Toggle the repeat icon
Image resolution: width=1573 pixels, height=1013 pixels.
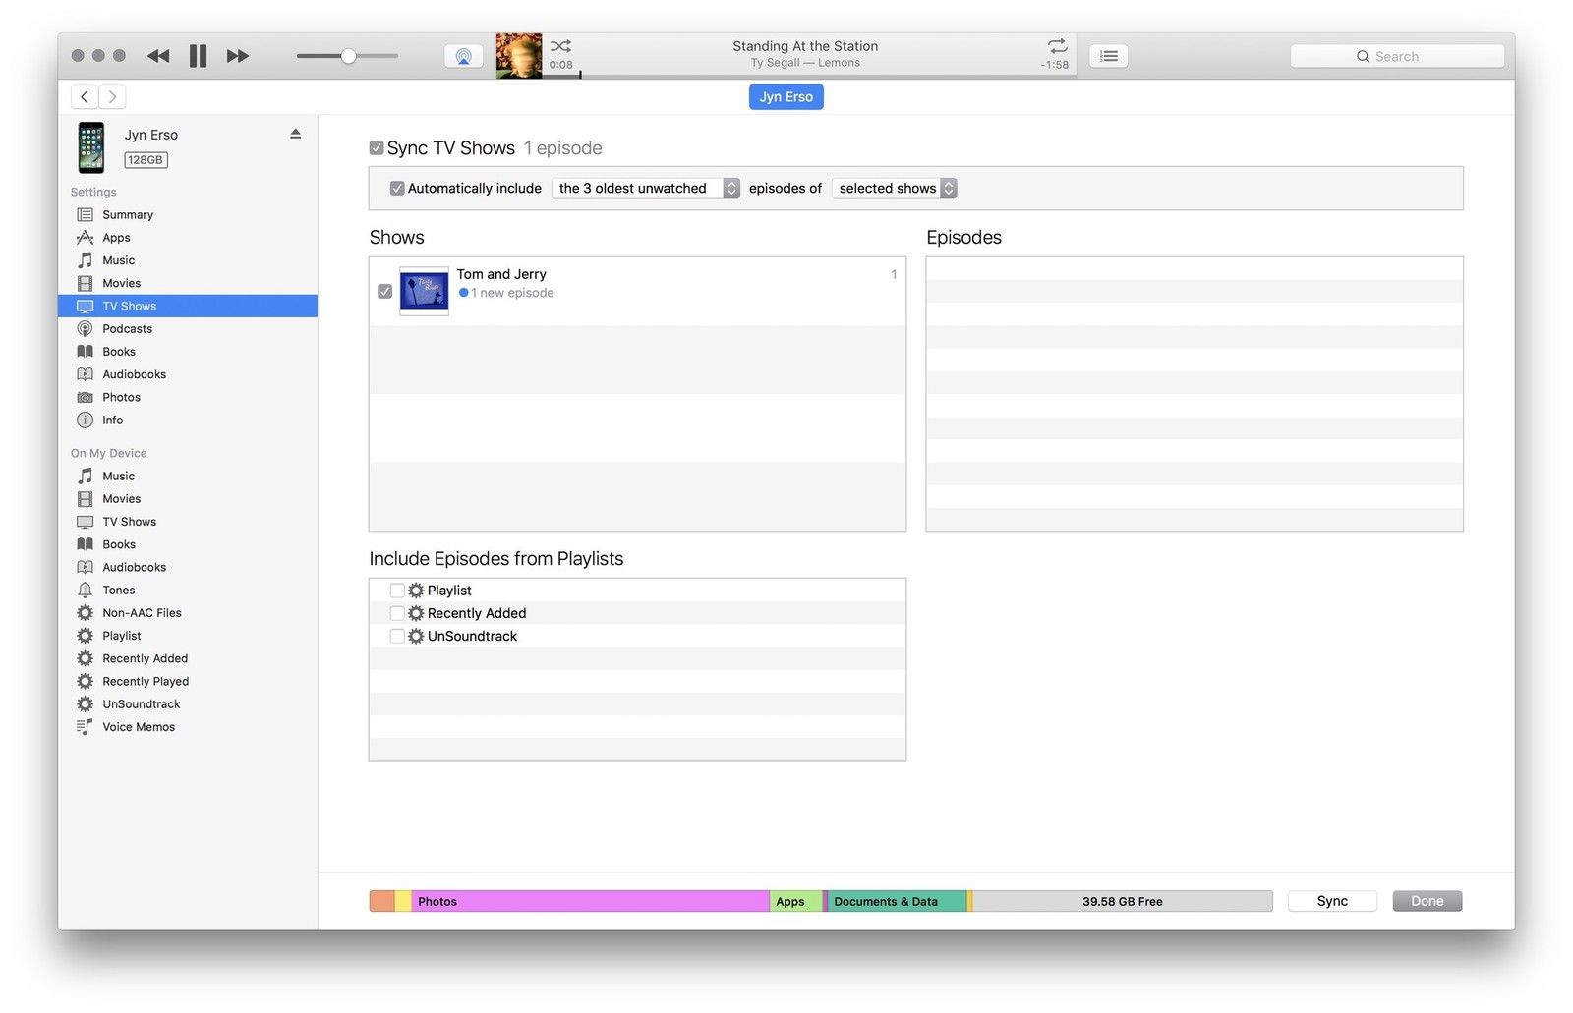click(1057, 46)
